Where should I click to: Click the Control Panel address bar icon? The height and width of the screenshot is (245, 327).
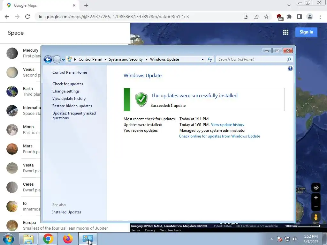(x=69, y=59)
